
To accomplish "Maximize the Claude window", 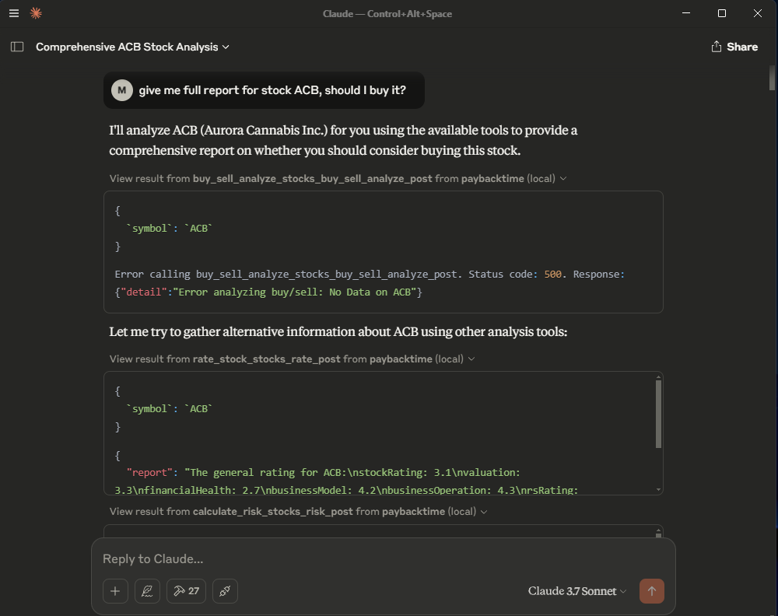I will pyautogui.click(x=722, y=13).
